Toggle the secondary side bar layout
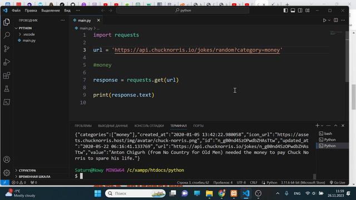Screen dimensions: 356x200 pyautogui.click(x=300, y=11)
